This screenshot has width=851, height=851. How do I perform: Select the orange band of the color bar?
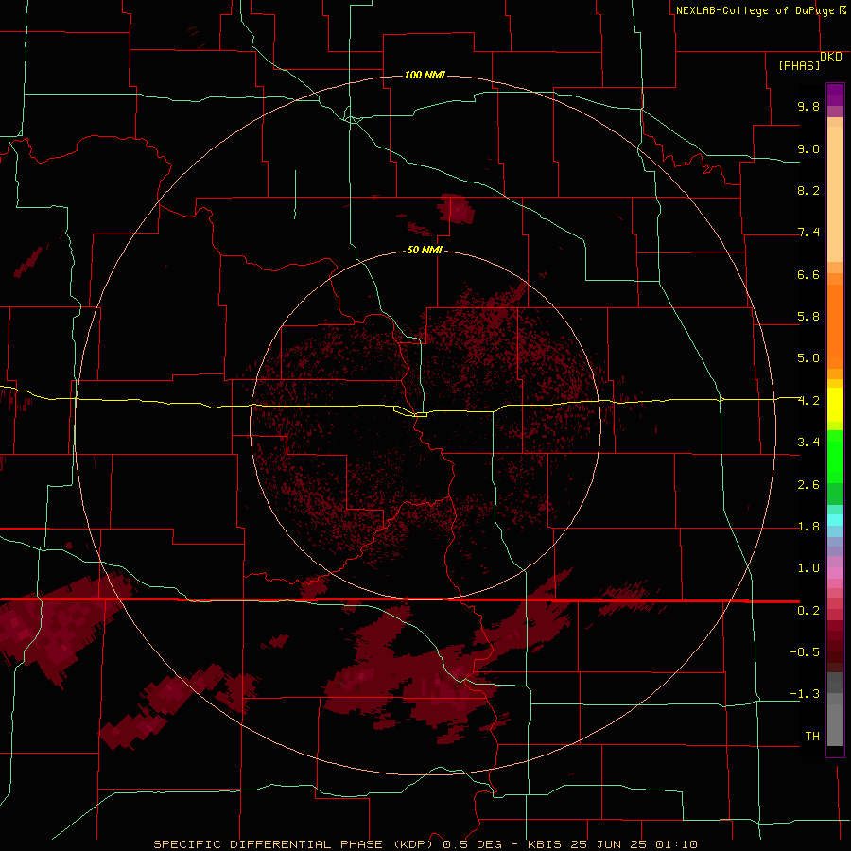tap(835, 326)
